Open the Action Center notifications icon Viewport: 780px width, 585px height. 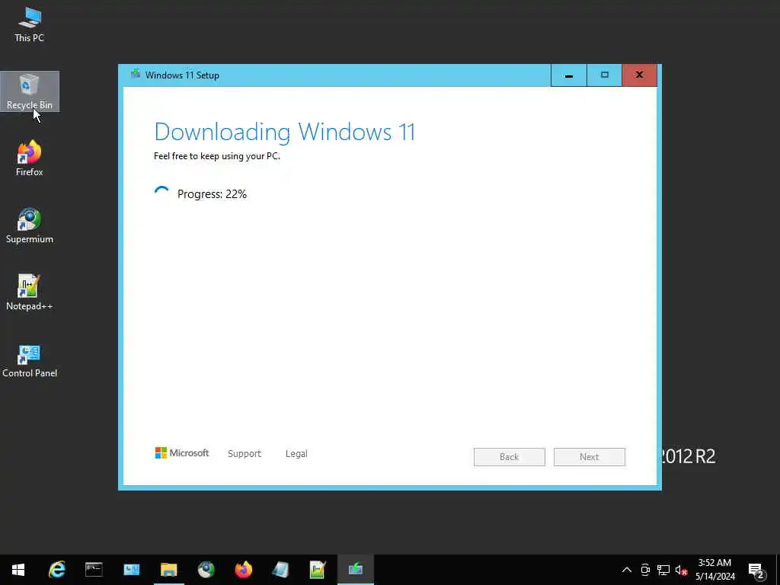(x=756, y=571)
